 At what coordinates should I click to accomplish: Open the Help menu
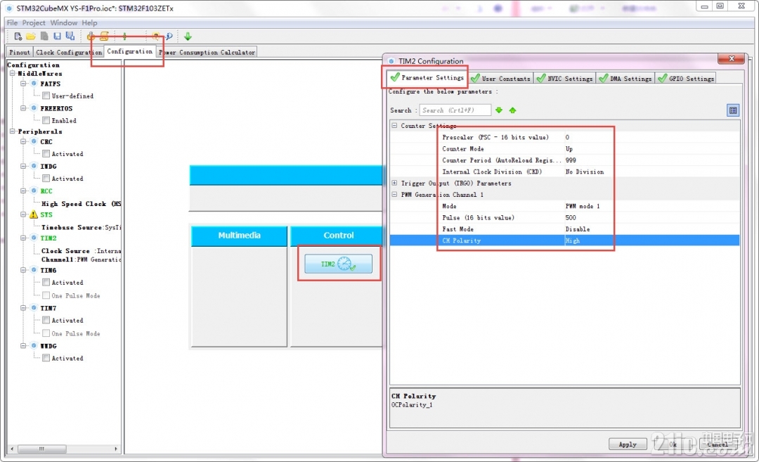click(89, 23)
